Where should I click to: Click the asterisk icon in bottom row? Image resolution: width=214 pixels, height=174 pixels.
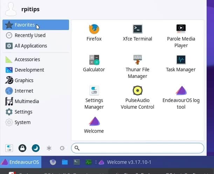(49, 148)
